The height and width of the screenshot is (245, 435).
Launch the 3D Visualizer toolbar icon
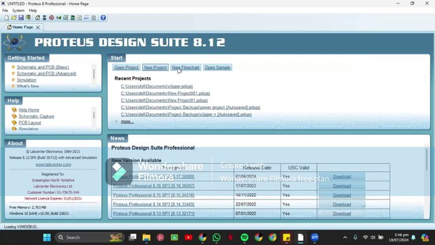click(x=58, y=18)
